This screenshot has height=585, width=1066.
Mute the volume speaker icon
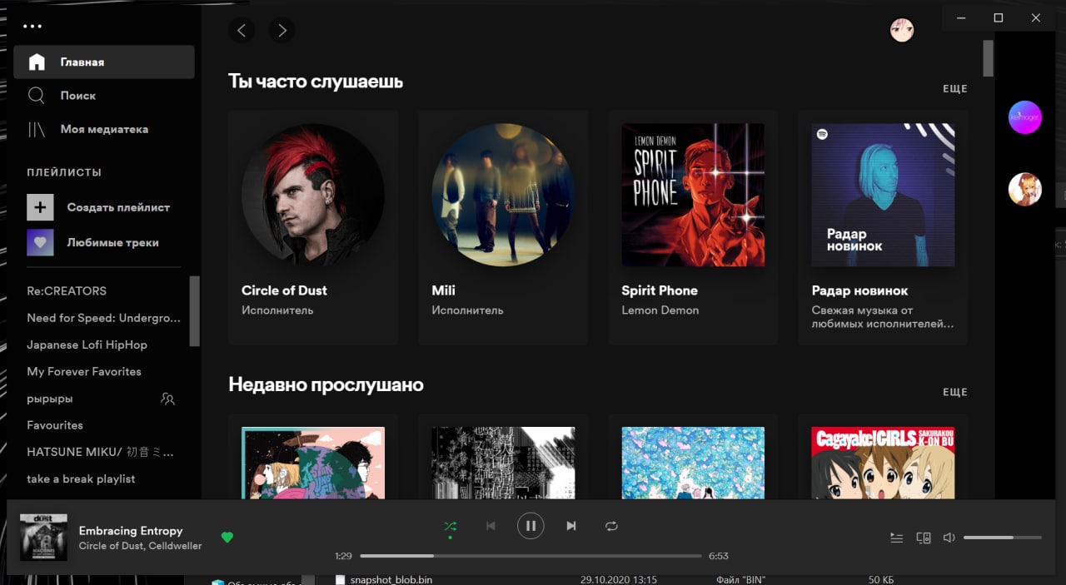point(949,538)
